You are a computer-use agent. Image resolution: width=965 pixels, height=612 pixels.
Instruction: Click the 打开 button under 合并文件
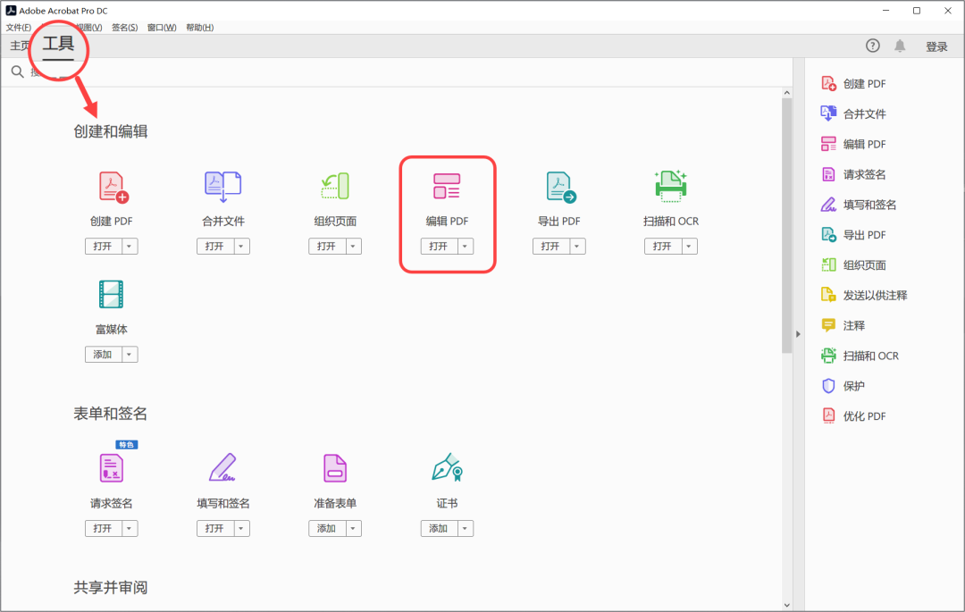tap(214, 246)
